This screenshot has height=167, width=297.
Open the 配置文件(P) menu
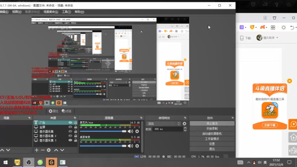pos(32,12)
